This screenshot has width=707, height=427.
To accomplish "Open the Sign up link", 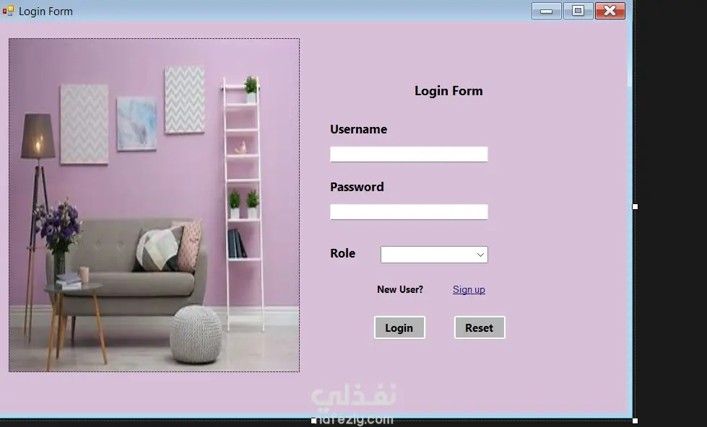I will pos(469,290).
